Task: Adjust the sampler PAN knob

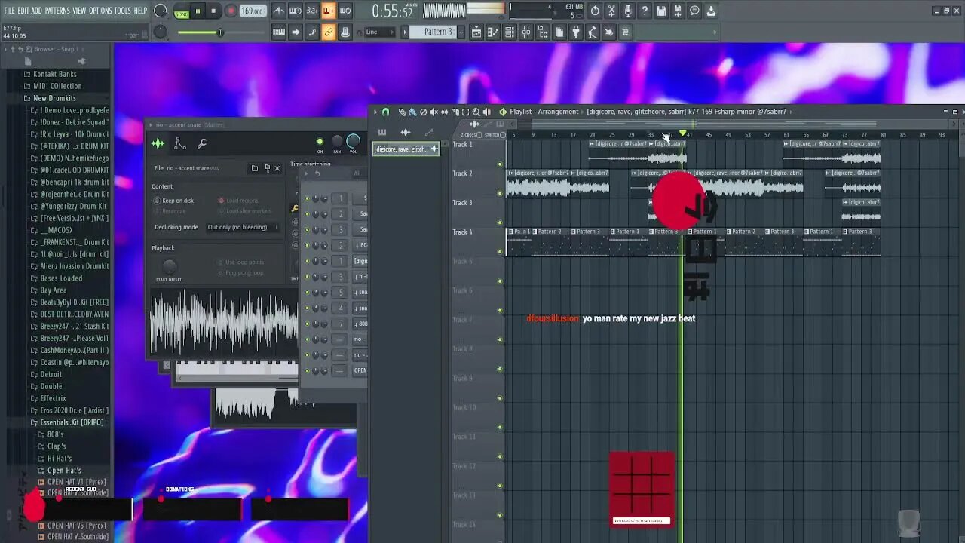Action: (x=337, y=142)
